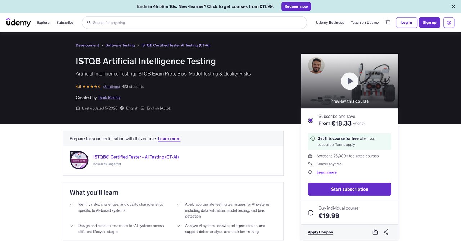Focus the Search for anything field
461x241 pixels.
(x=194, y=23)
